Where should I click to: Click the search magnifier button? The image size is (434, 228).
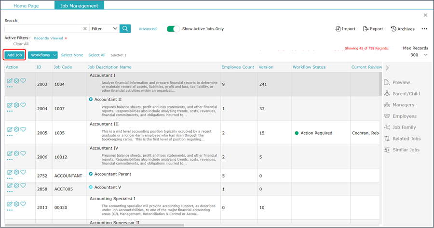click(x=125, y=28)
